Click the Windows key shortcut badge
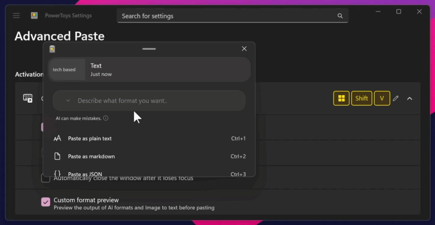The image size is (435, 225). (341, 98)
